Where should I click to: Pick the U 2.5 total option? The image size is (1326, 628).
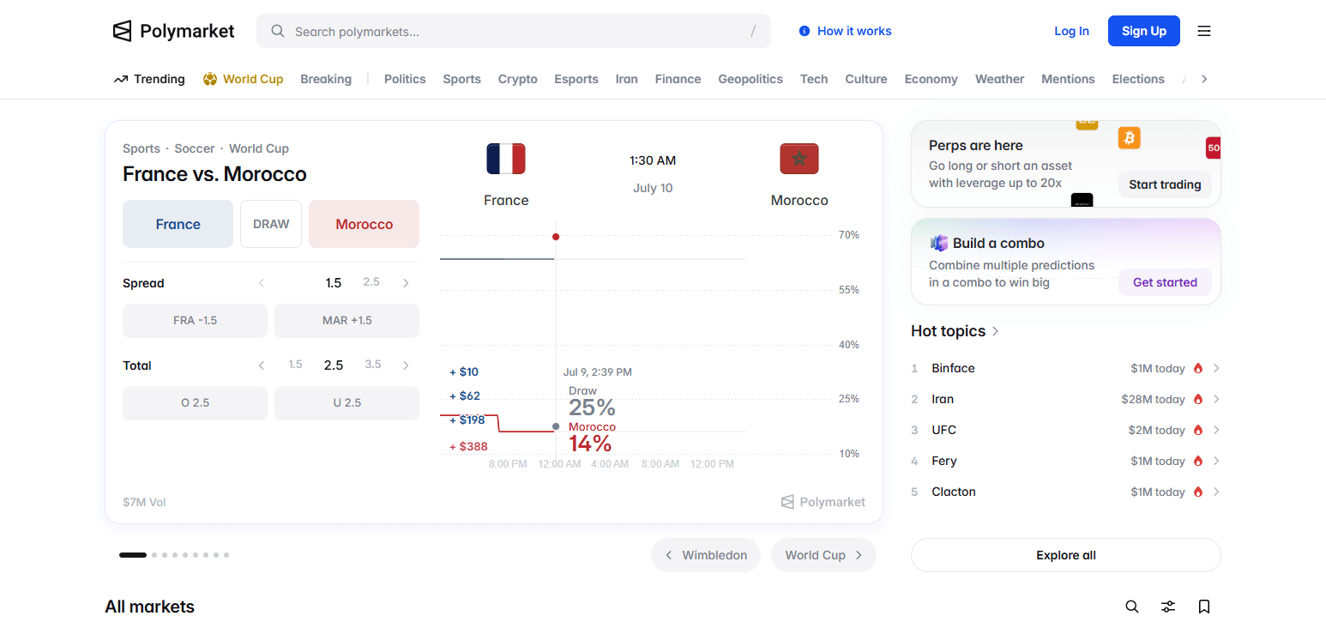pyautogui.click(x=347, y=402)
